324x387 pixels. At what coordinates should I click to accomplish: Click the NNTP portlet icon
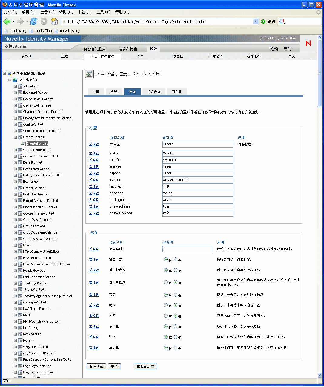pos(20,315)
